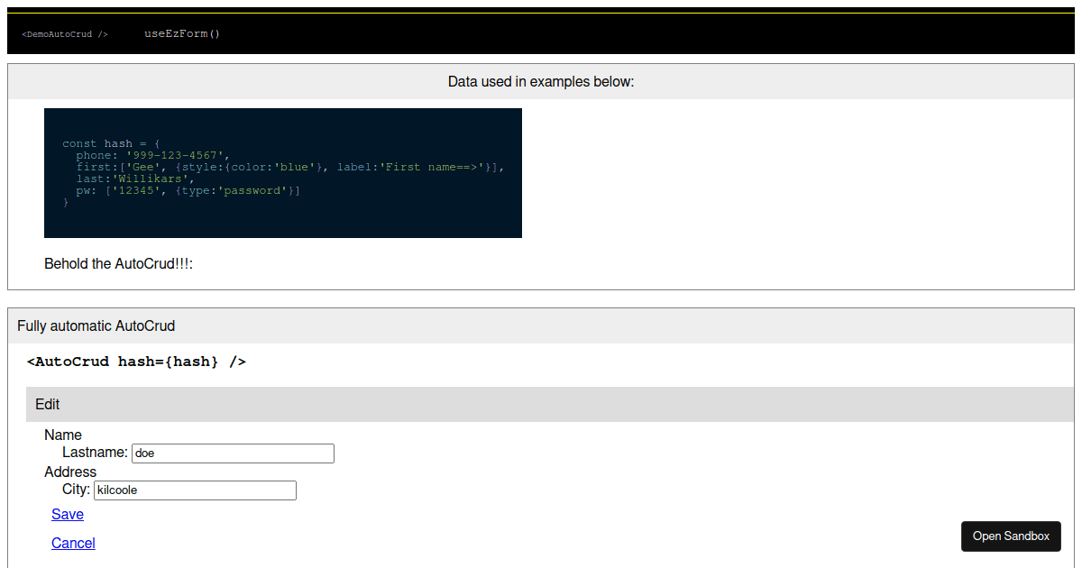This screenshot has width=1082, height=568.
Task: Collapse the 'Data used in examples below' header
Action: click(541, 81)
